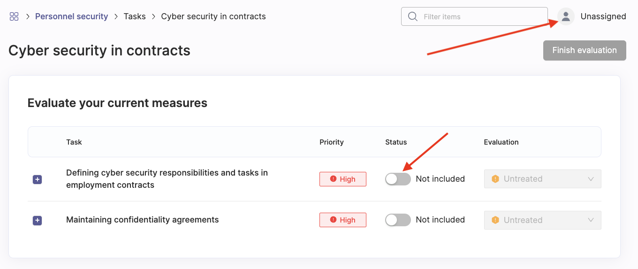
Task: Open Evaluation dropdown for confidentiality agreements
Action: point(543,220)
